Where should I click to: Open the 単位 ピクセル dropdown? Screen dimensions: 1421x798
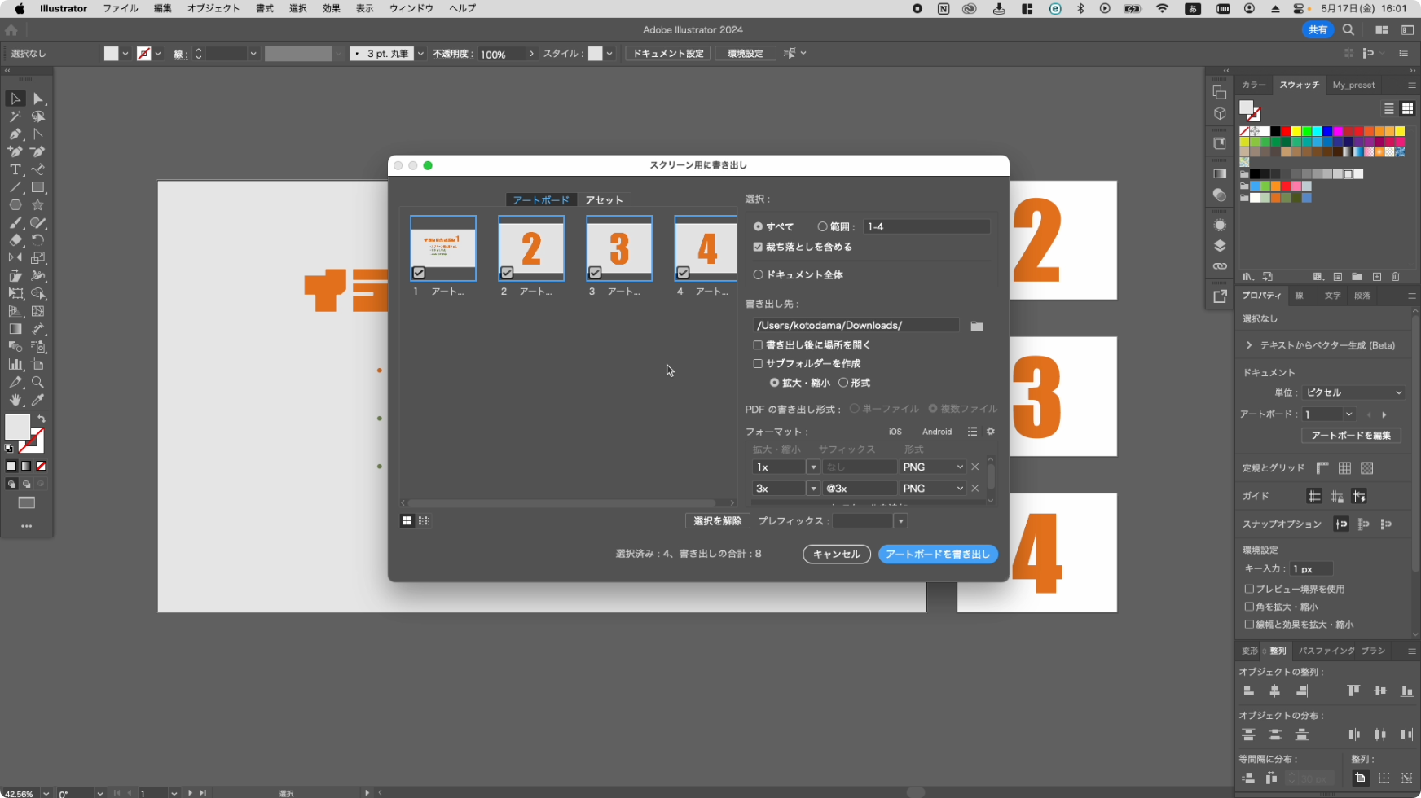click(1353, 392)
